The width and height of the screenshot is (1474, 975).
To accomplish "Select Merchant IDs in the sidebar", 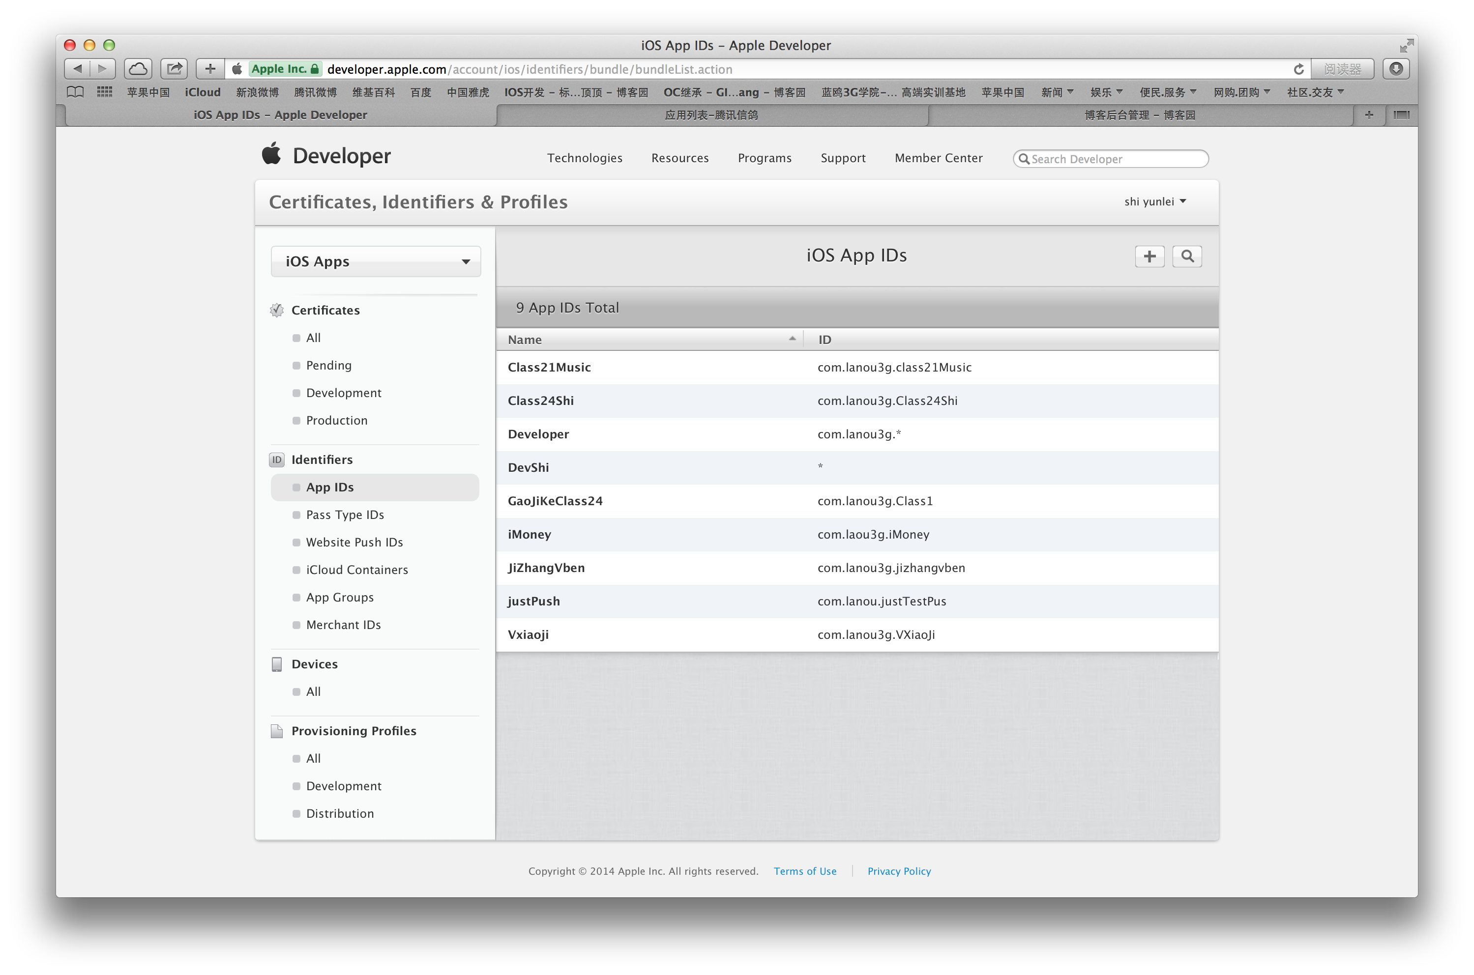I will click(x=343, y=624).
